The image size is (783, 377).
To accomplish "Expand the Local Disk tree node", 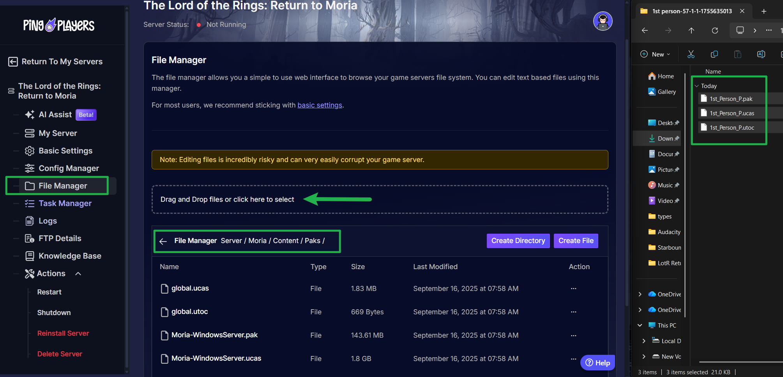I will click(x=643, y=341).
